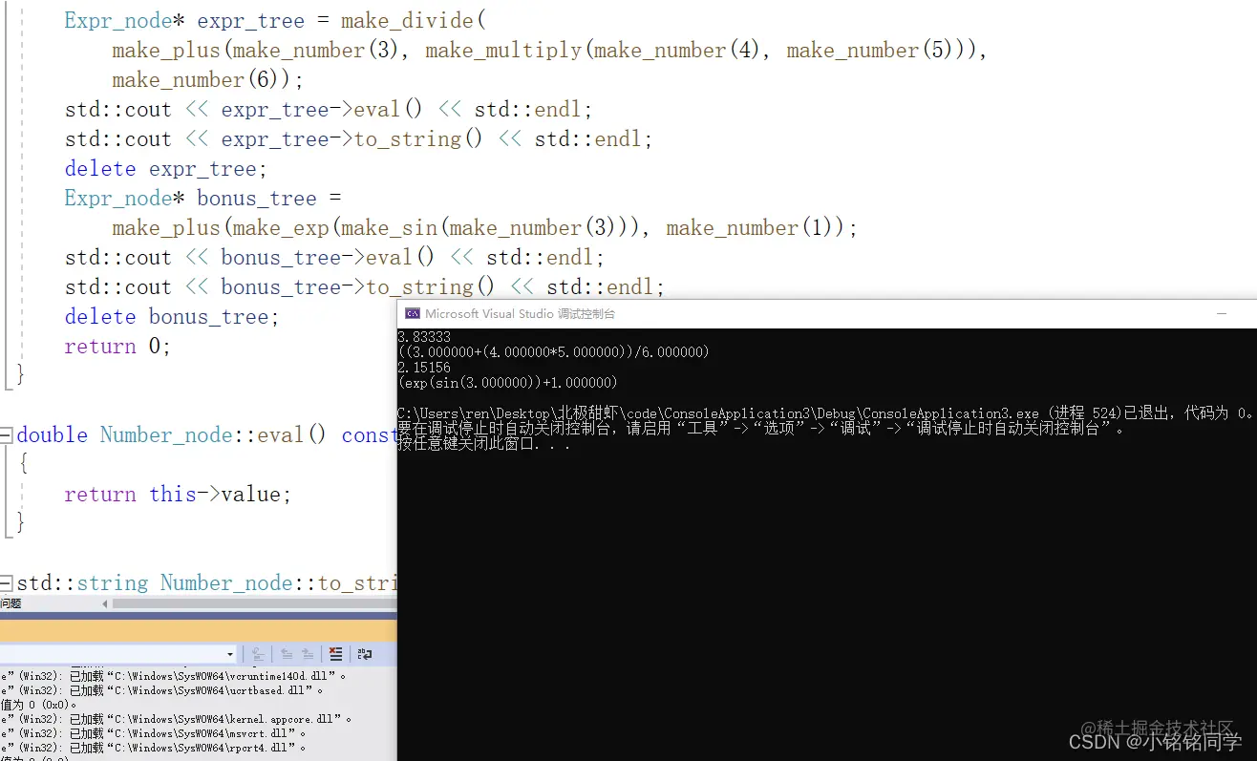Image resolution: width=1257 pixels, height=761 pixels.
Task: Click output line loading kernel.appcore.dll
Action: coord(176,719)
